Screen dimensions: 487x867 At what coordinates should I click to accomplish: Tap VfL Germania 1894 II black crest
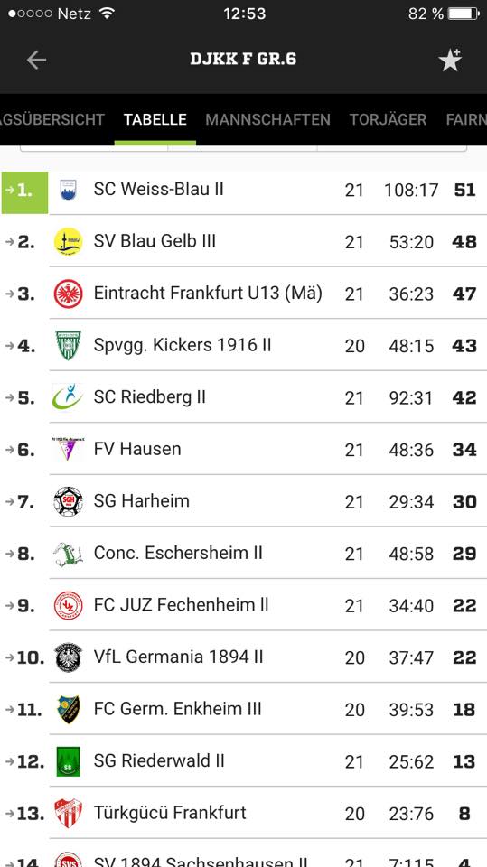click(69, 657)
